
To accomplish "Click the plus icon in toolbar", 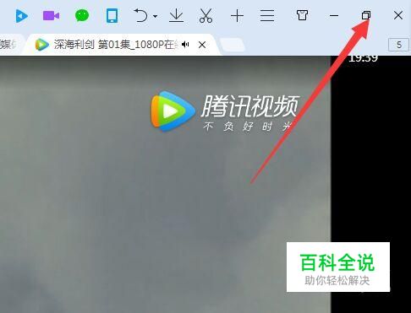I will (x=237, y=16).
